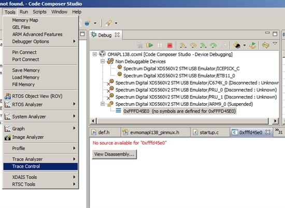Viewport: 285px width, 208px height.
Task: Open dropdown next to the blue globe icon
Action: coord(95,23)
